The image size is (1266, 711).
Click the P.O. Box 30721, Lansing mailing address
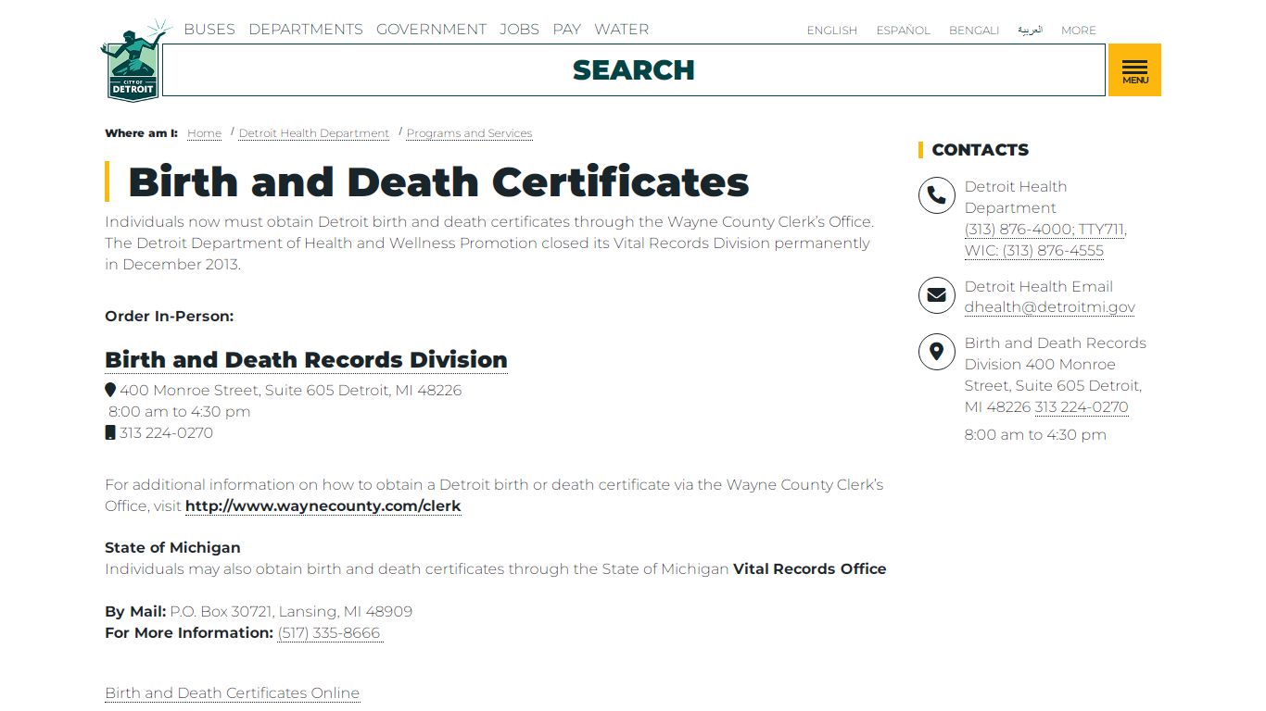291,612
